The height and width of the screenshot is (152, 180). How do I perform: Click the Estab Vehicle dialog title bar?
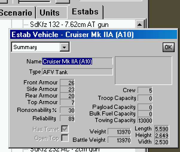tap(94, 34)
